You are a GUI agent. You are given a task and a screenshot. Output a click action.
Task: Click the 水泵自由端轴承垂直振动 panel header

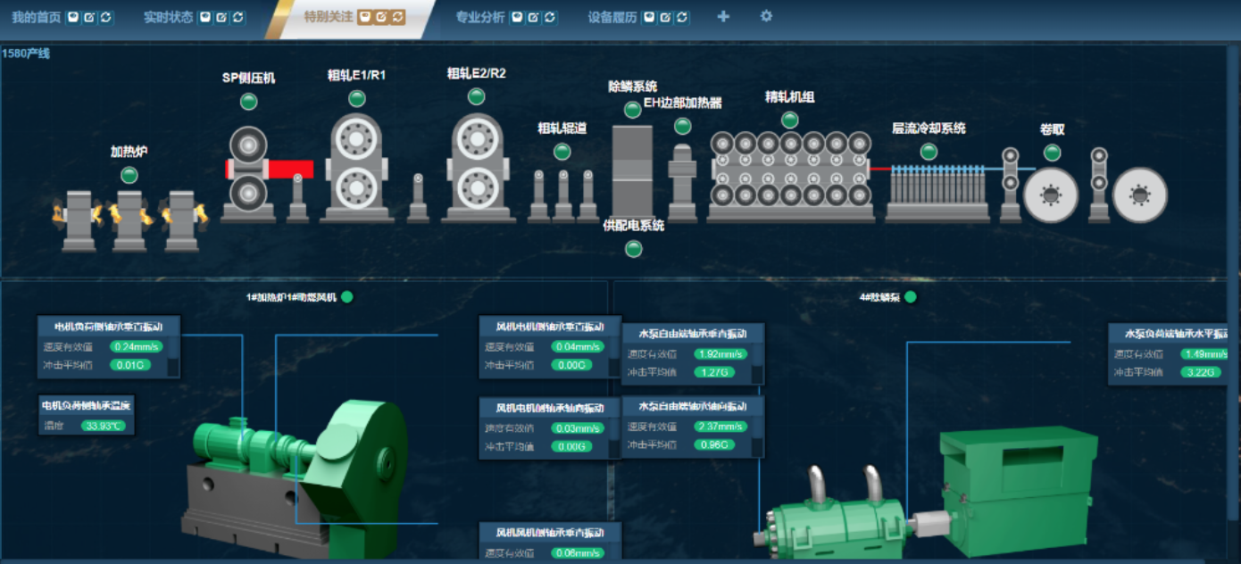(692, 334)
